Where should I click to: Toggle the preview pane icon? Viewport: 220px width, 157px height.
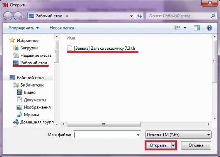[x=197, y=28]
